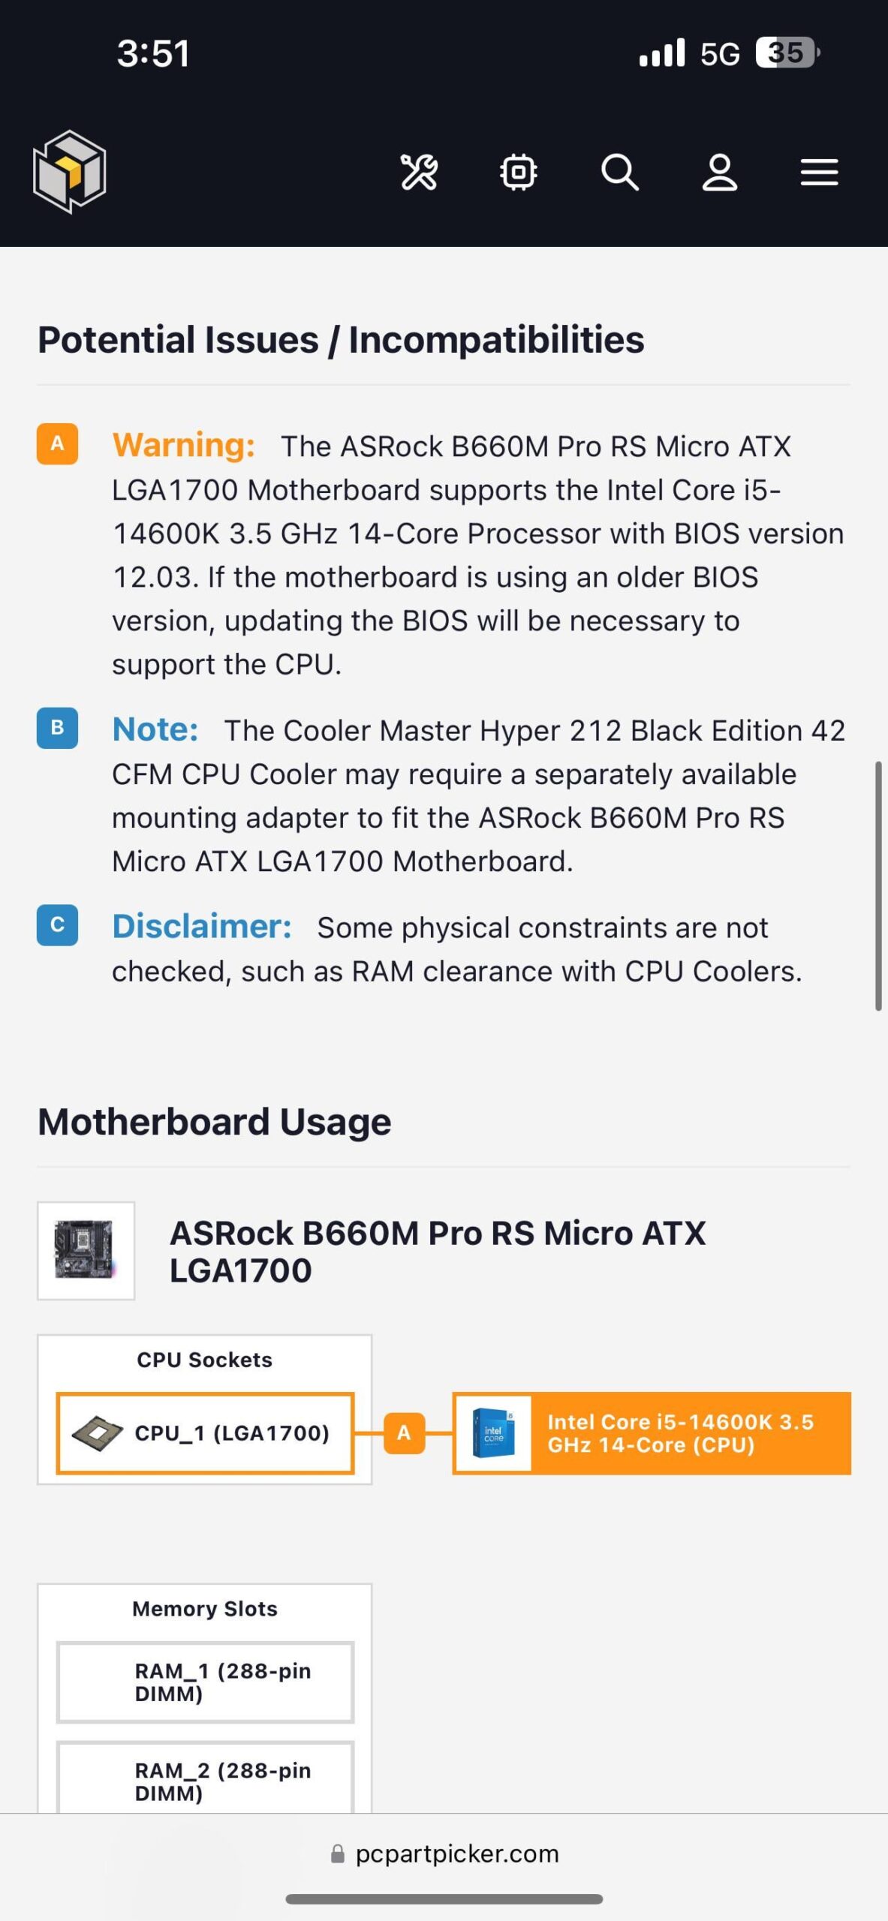
Task: Click the ASRock motherboard thumbnail image
Action: point(86,1250)
